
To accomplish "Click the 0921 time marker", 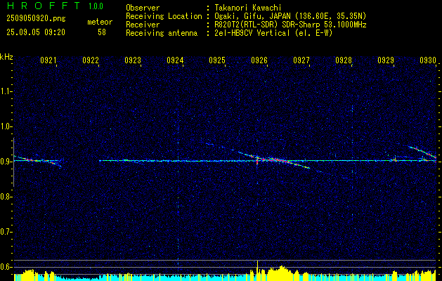I will pos(48,60).
